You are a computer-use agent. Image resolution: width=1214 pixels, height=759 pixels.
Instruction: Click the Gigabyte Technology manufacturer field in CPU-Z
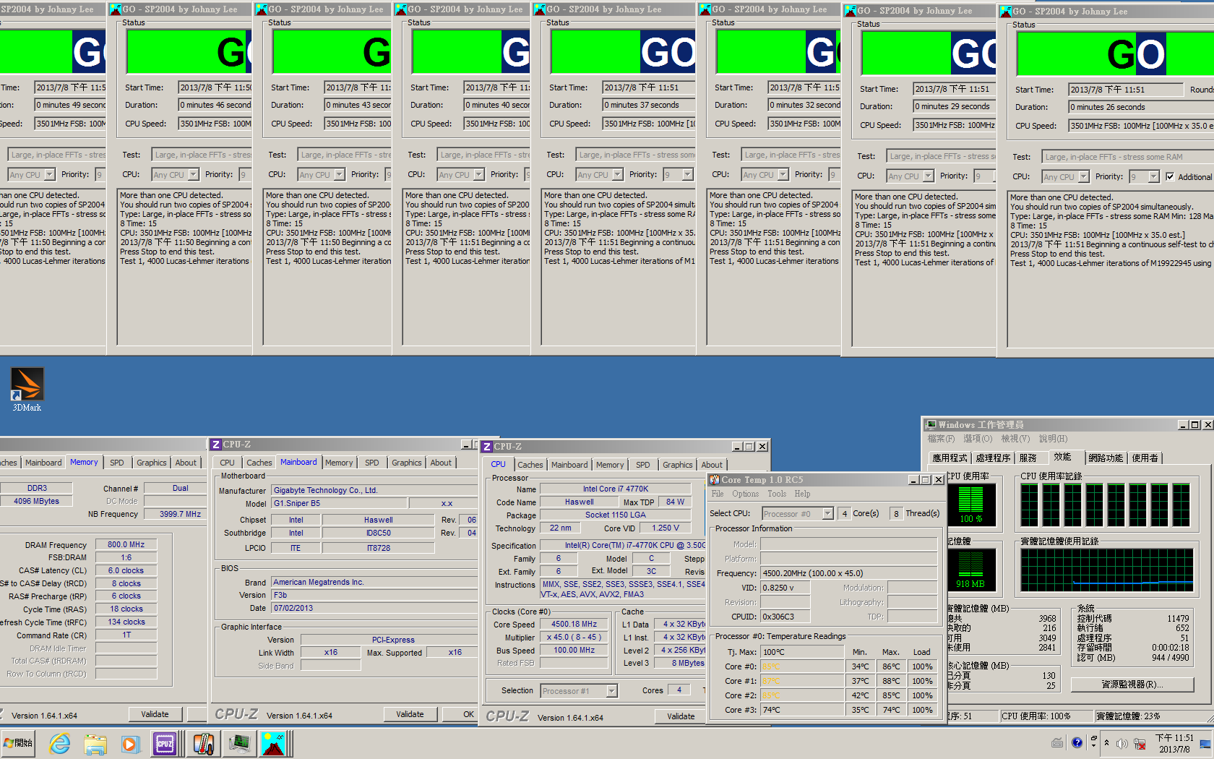tap(374, 490)
